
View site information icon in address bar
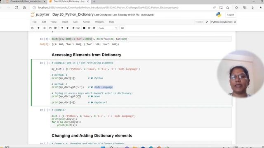(34, 7)
